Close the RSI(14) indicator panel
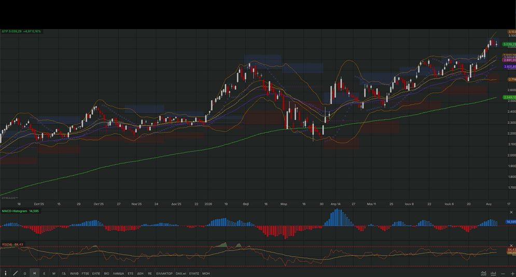This screenshot has height=277, width=516. [511, 245]
